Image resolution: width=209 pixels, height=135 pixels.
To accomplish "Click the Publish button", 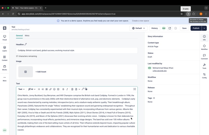I will 196,28.
